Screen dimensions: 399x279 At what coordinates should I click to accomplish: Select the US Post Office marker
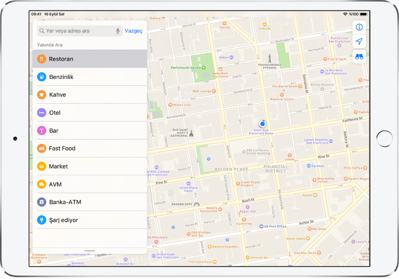tap(261, 227)
